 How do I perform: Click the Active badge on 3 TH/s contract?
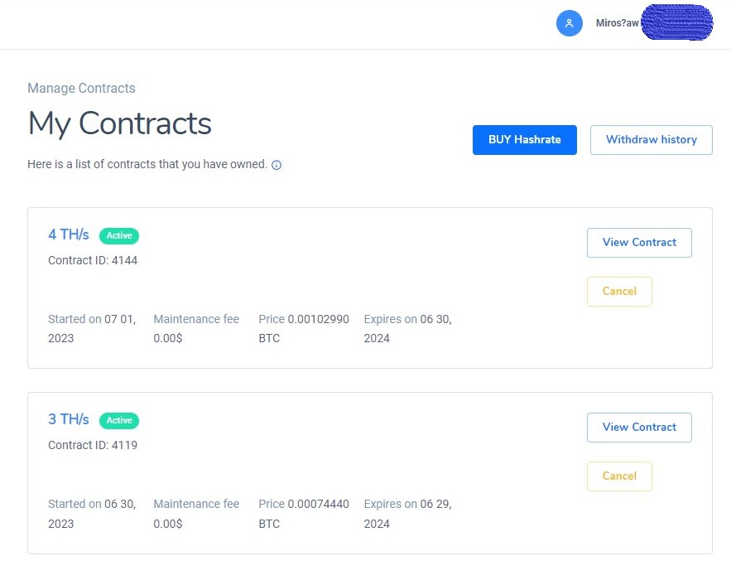pos(119,420)
